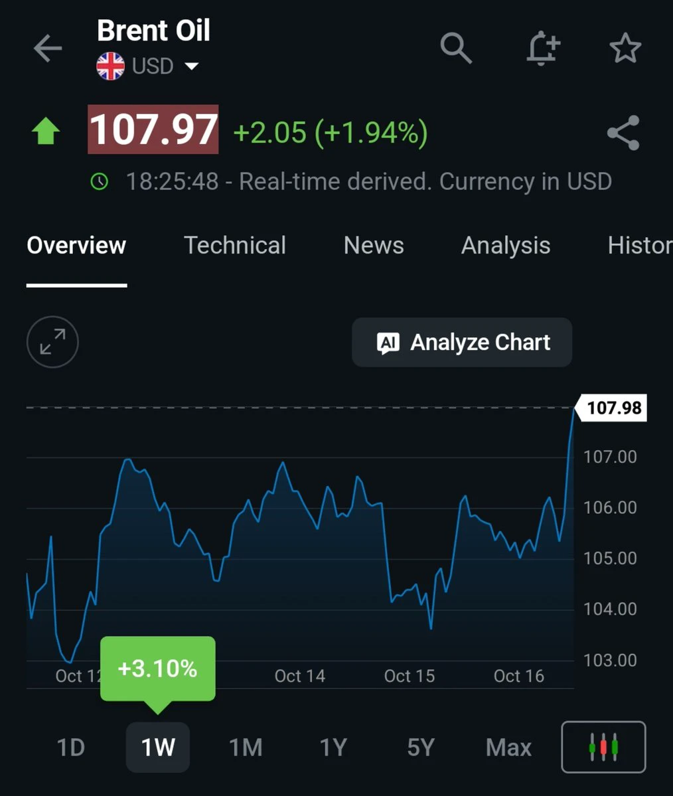Go back using the left arrow

point(48,48)
